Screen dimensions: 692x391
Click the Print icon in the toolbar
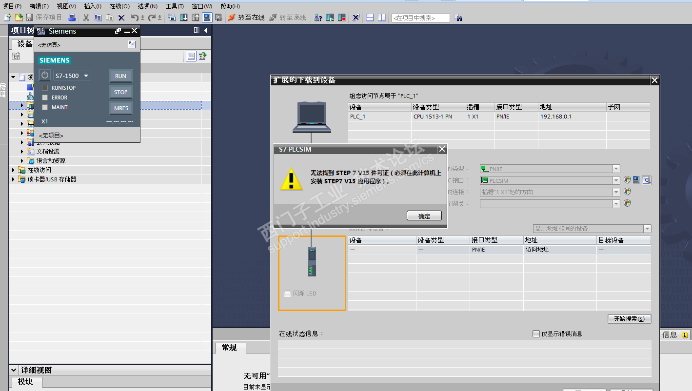point(72,18)
